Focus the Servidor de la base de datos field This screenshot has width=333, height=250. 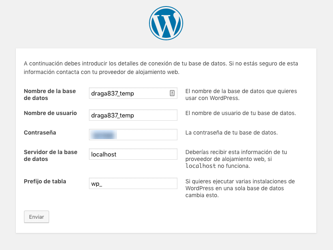pyautogui.click(x=133, y=154)
